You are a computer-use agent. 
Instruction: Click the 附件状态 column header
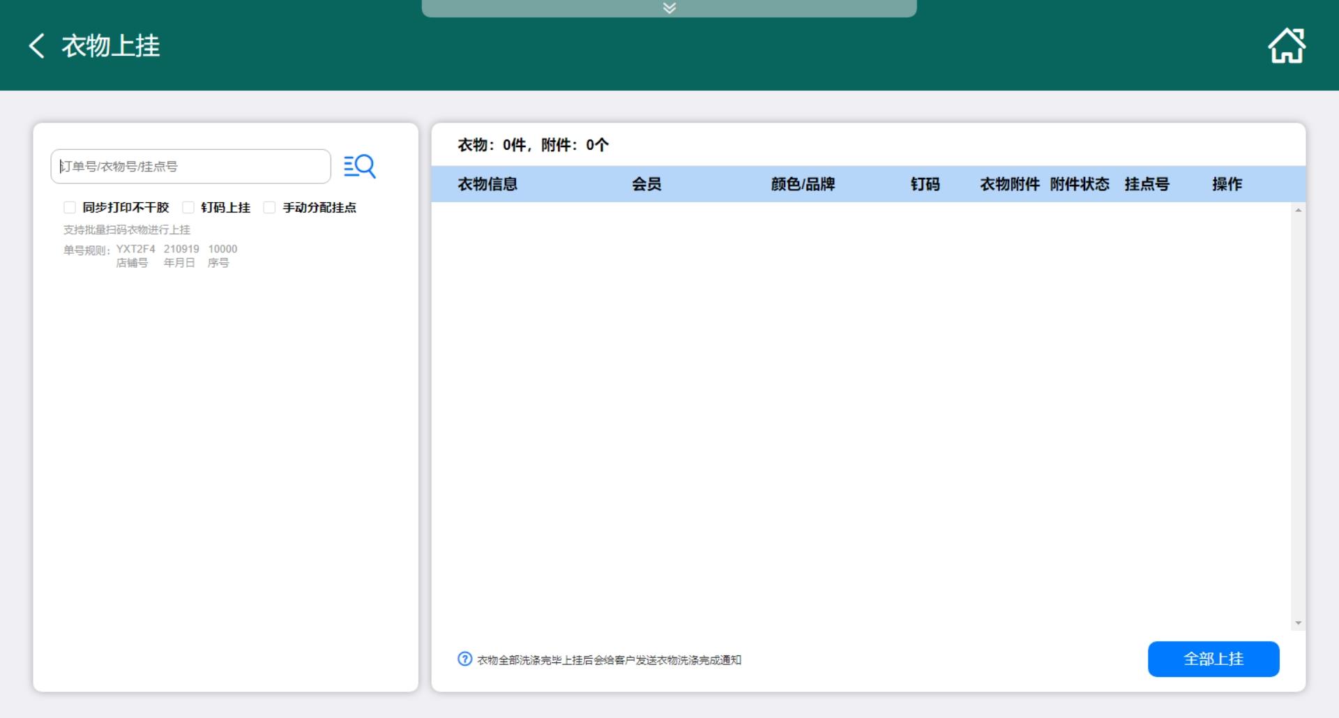coord(1080,184)
